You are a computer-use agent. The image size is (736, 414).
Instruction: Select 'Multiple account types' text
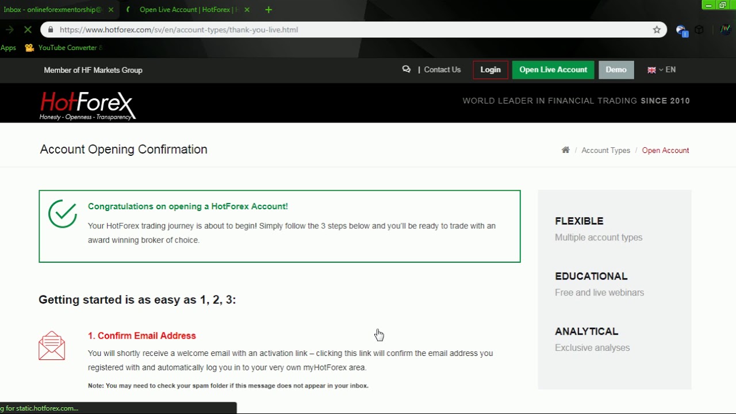pos(599,237)
